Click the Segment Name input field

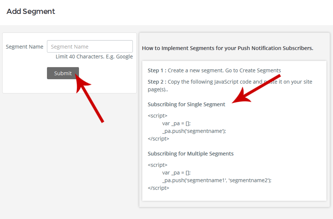pyautogui.click(x=90, y=46)
